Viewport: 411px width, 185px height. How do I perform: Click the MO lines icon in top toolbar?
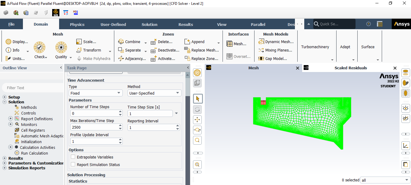tap(76, 13)
